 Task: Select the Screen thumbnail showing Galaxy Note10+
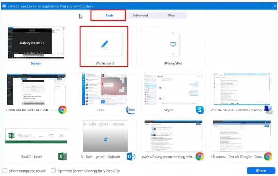tap(36, 43)
